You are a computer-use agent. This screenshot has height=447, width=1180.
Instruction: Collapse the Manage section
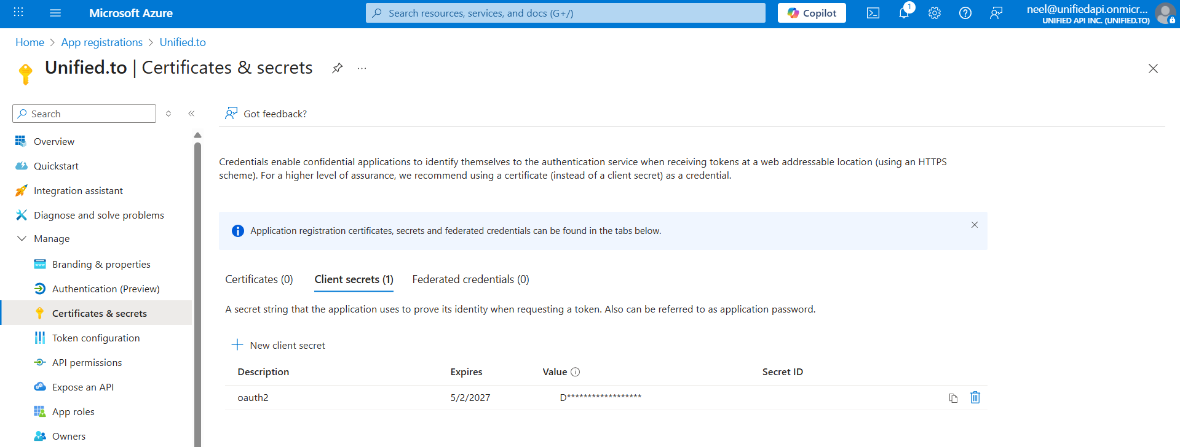[22, 239]
